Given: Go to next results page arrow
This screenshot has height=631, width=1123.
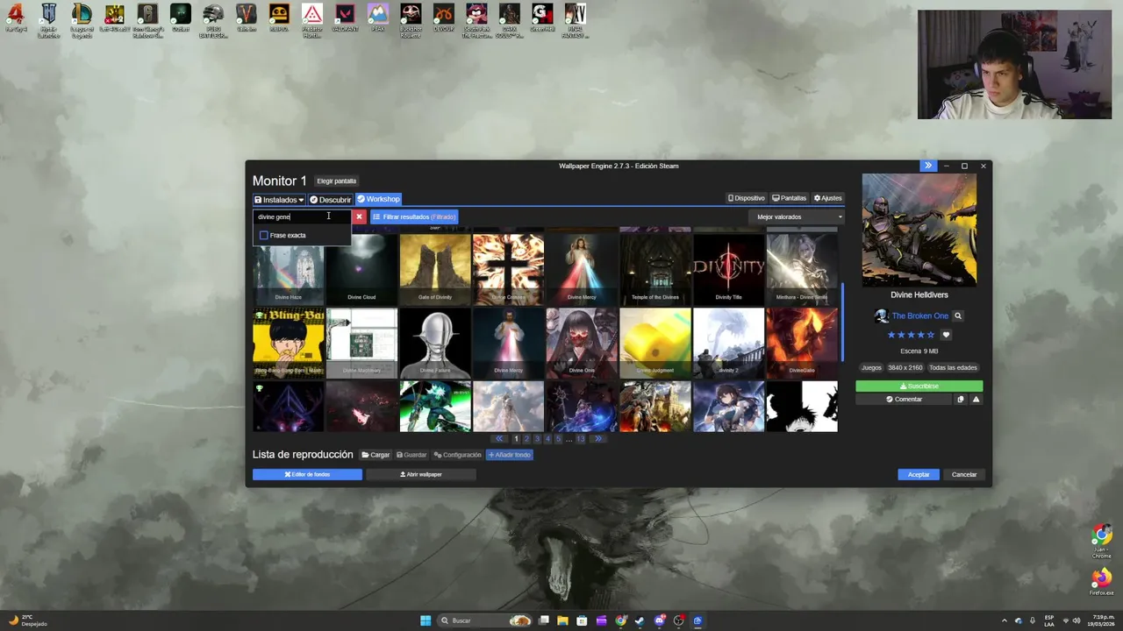Looking at the screenshot, I should [598, 439].
